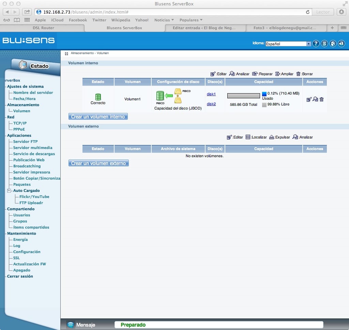349x330 pixels.
Task: Click the notes icon in header
Action: (x=324, y=44)
